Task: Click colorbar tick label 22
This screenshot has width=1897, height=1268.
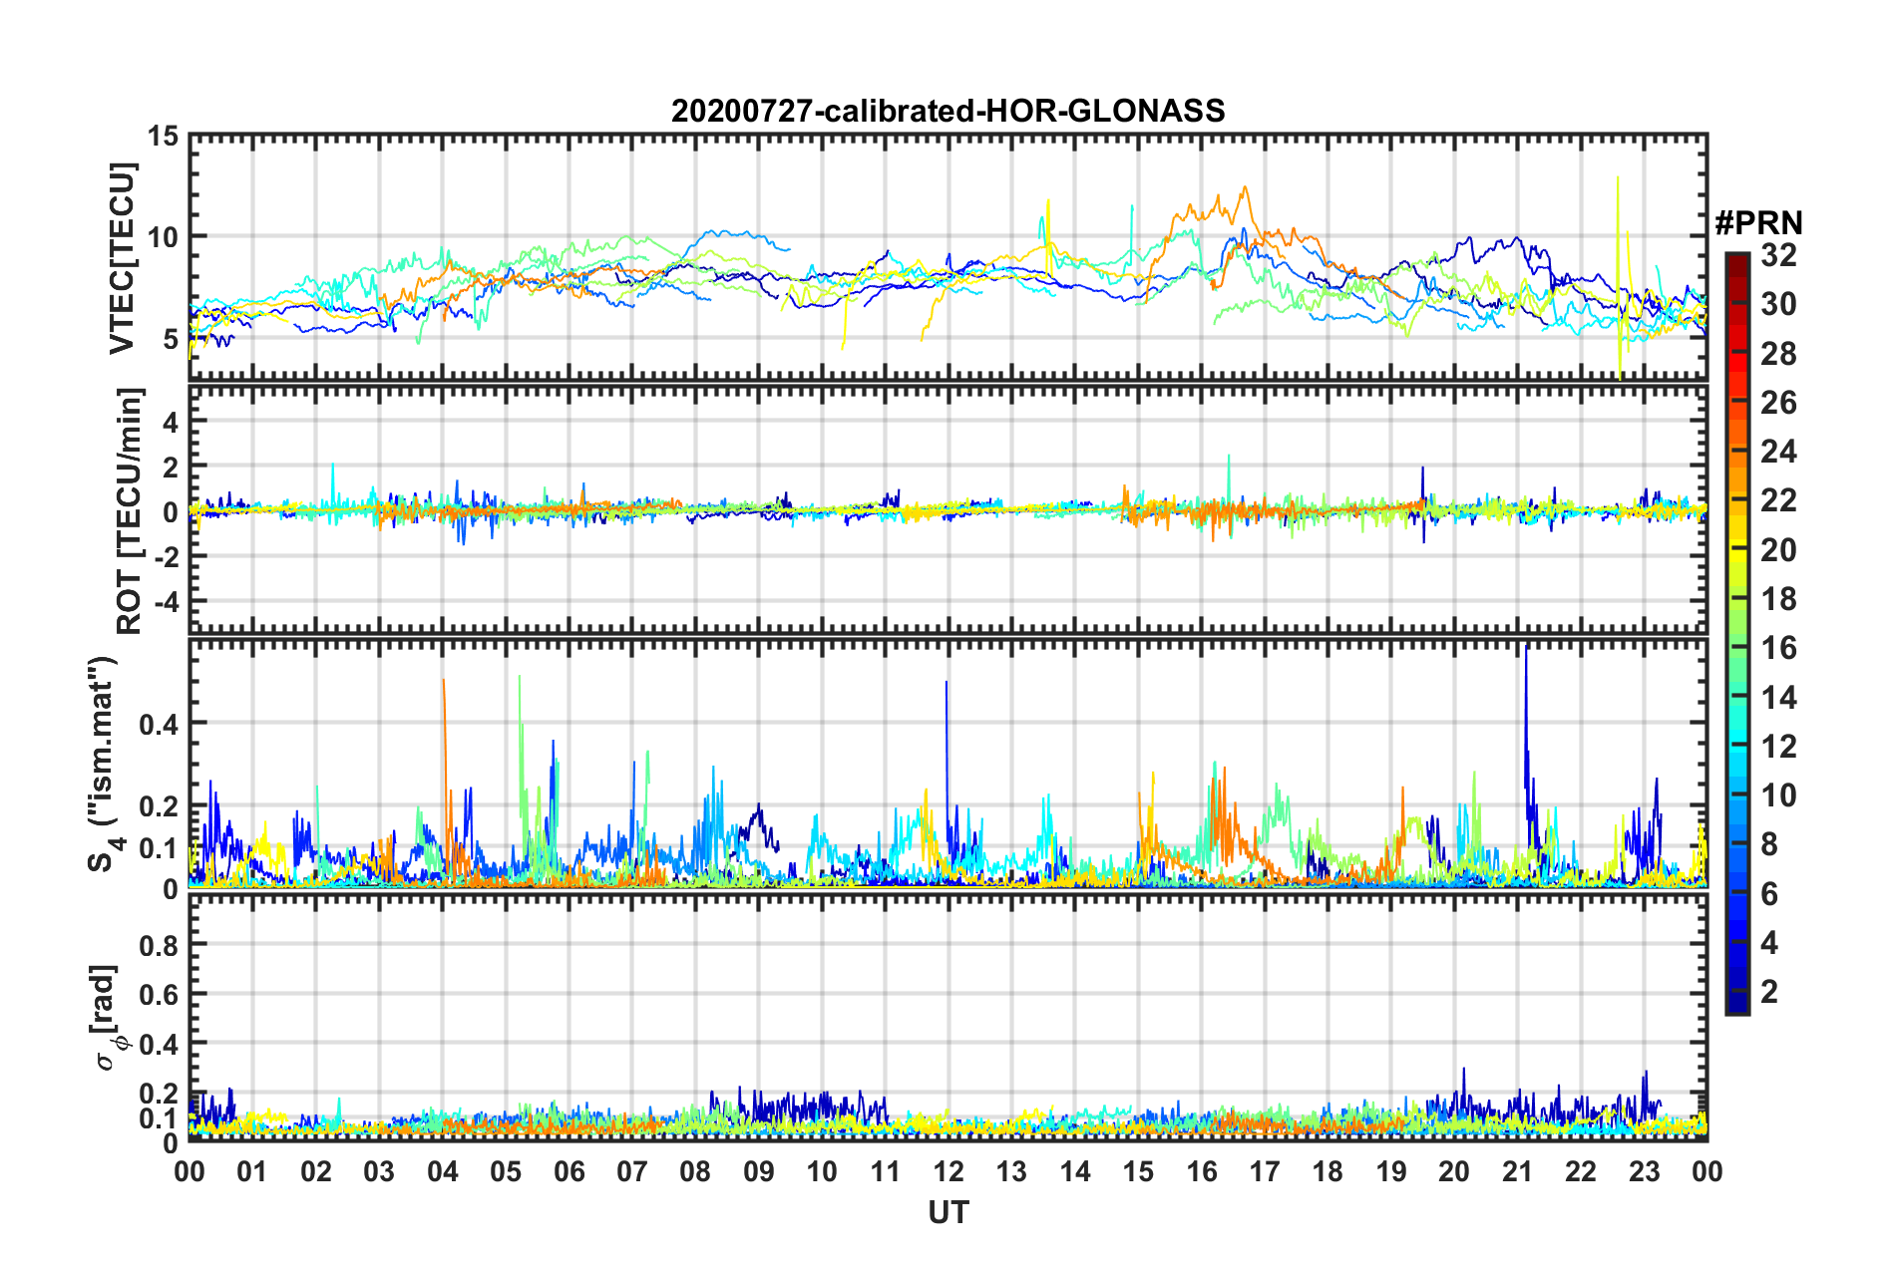Action: 1778,500
